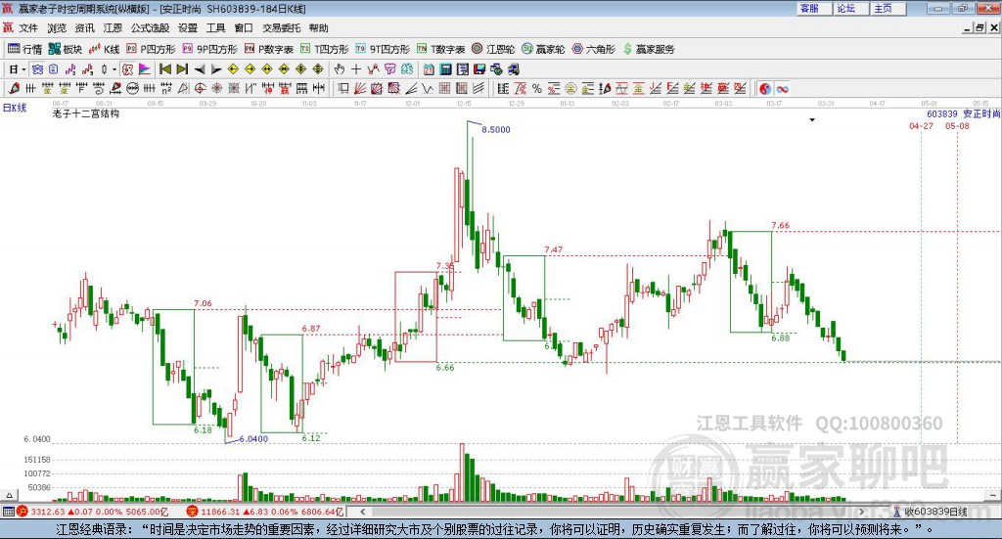1002x539 pixels.
Task: Click the small black triangle above chart
Action: point(812,120)
